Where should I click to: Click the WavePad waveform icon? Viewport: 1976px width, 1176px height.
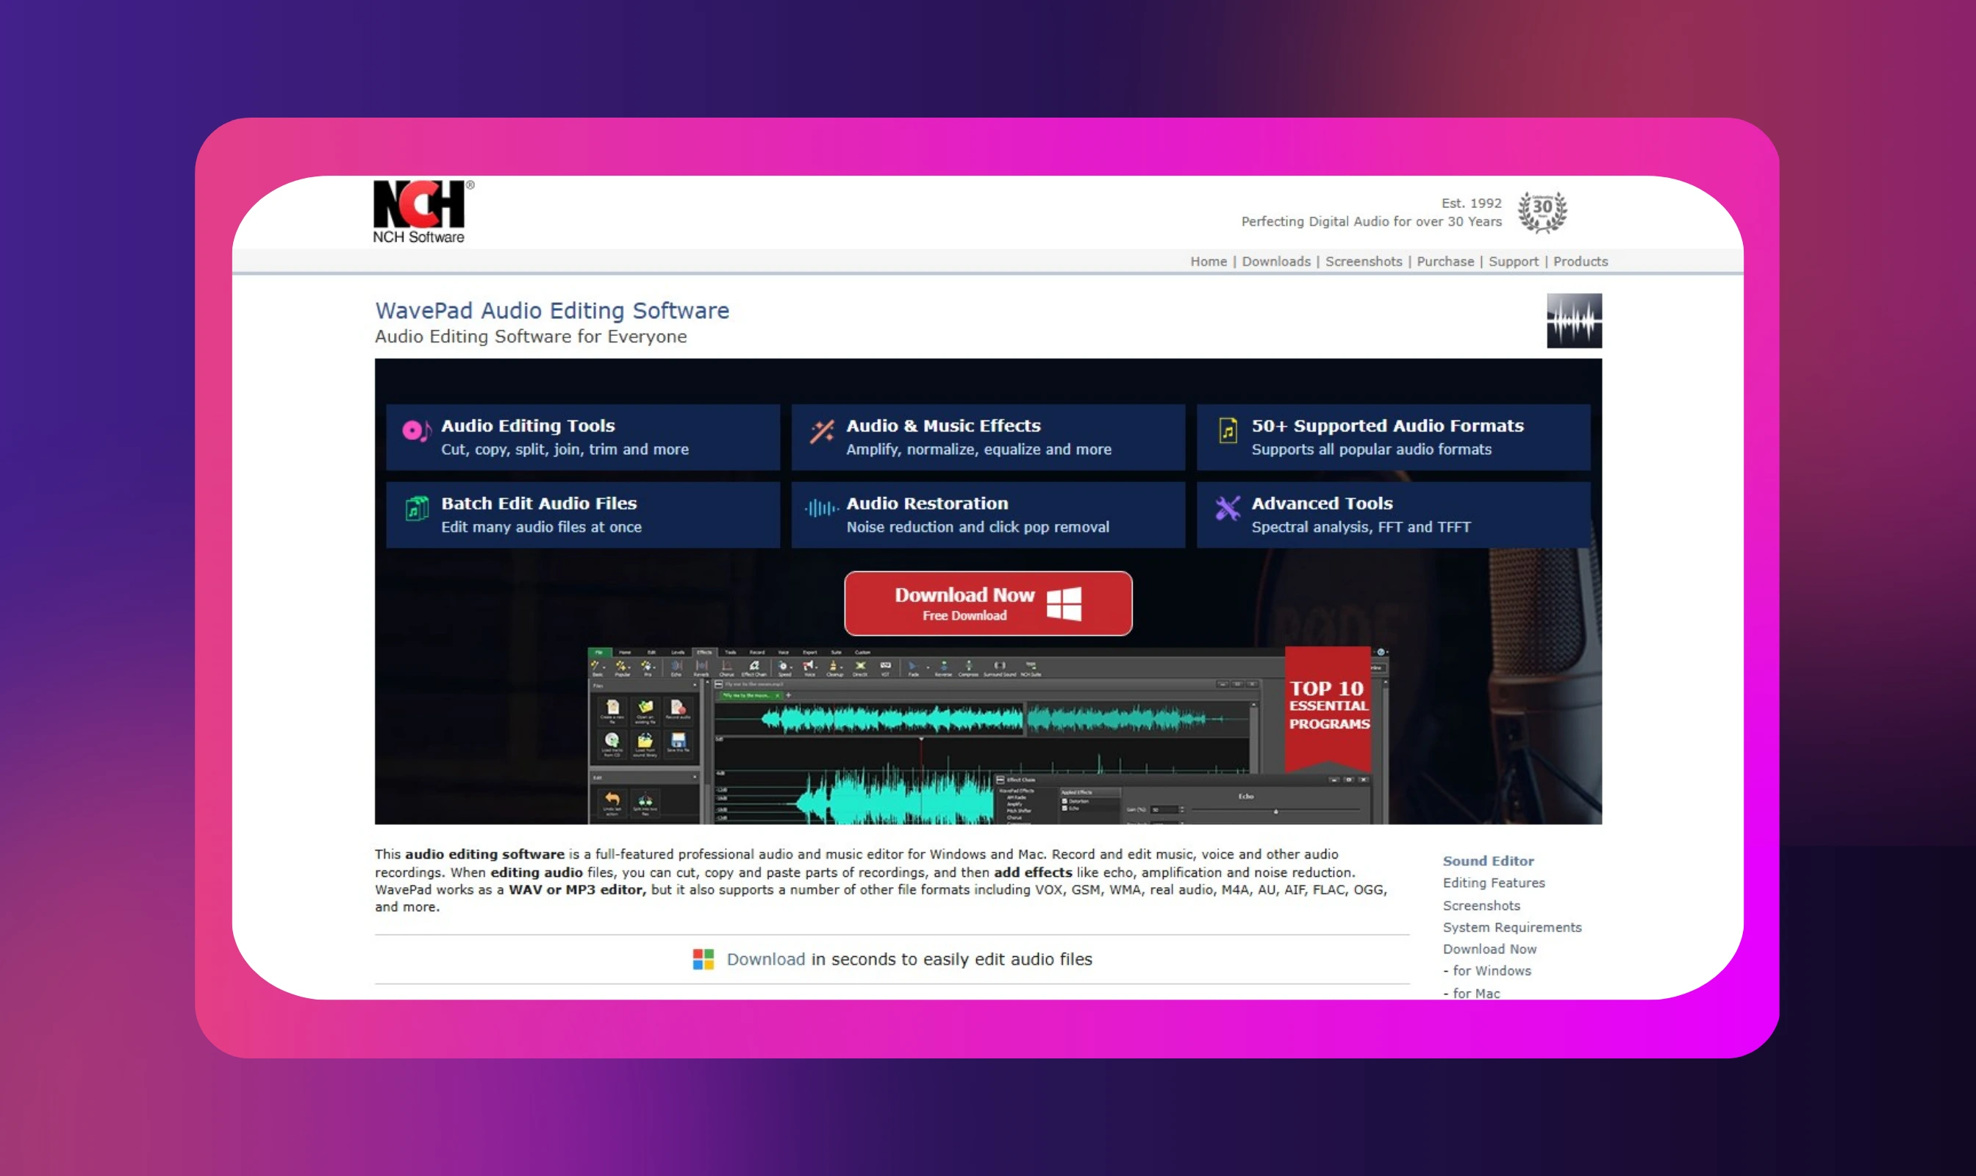pos(1573,321)
